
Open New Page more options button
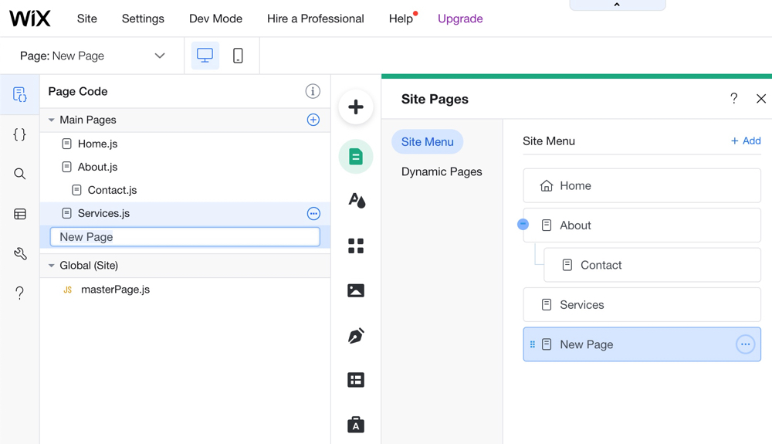746,344
